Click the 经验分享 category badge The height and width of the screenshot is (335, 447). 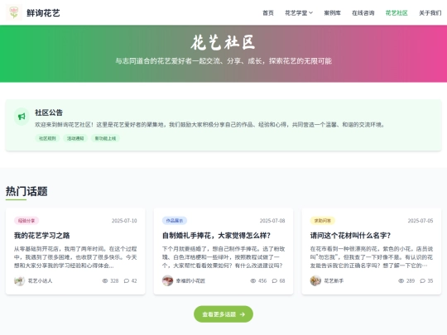[26, 221]
